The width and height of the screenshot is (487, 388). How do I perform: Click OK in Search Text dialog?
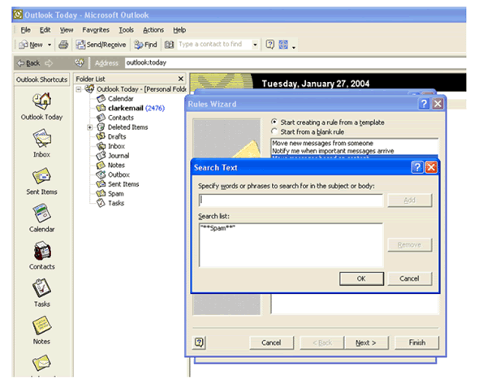361,278
